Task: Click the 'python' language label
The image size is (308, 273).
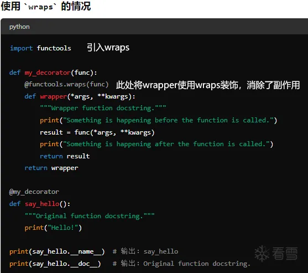Action: point(19,27)
